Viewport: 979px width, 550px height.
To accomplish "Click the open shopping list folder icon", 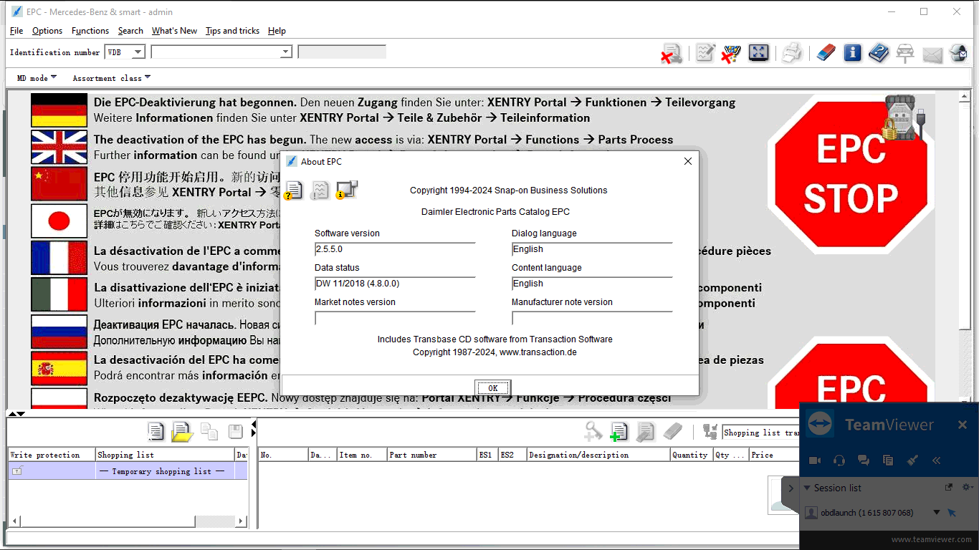I will (182, 431).
